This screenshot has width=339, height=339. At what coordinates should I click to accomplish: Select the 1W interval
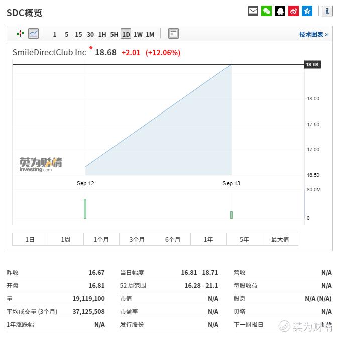pos(138,34)
